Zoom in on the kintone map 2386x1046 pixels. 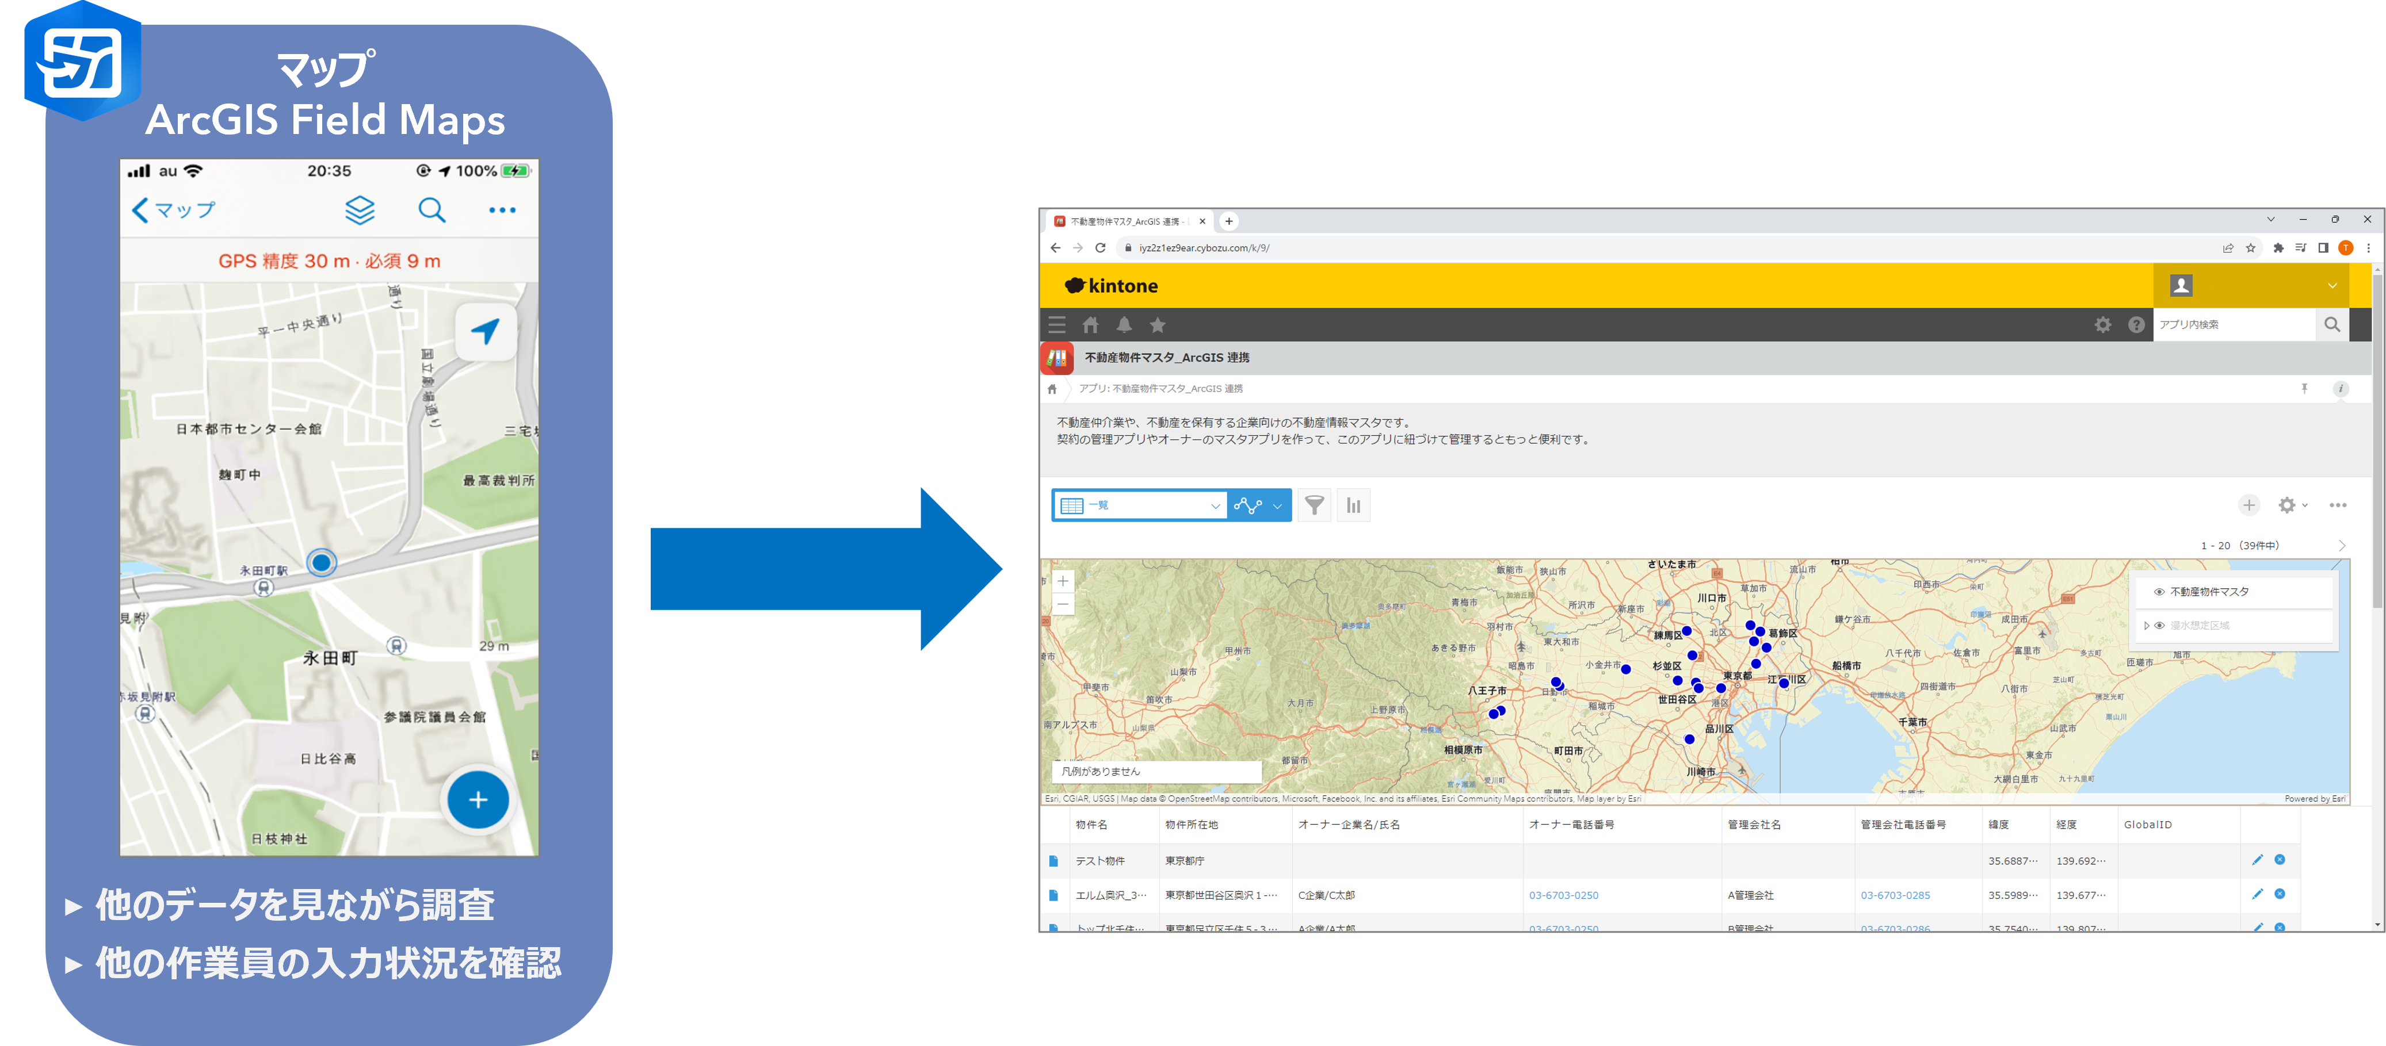coord(1063,581)
